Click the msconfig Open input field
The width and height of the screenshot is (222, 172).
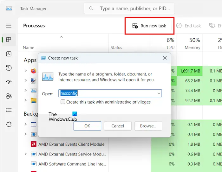coord(110,93)
